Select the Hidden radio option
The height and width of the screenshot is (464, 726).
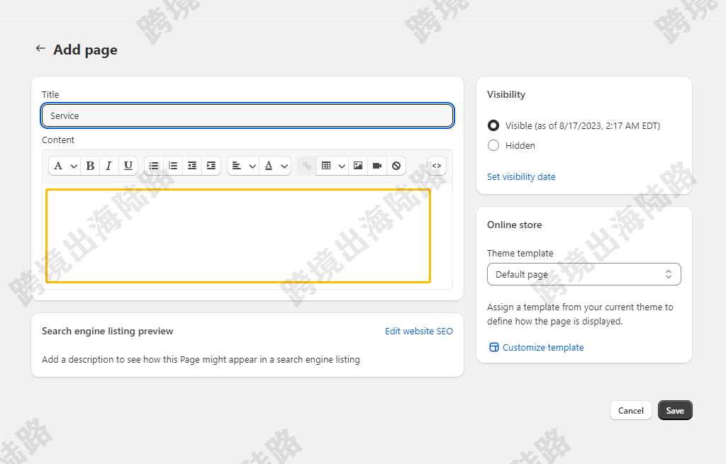493,145
